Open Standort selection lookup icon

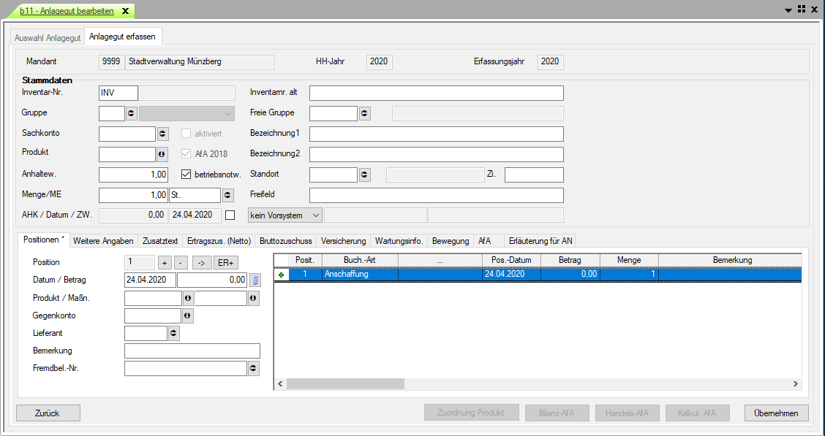(x=364, y=175)
